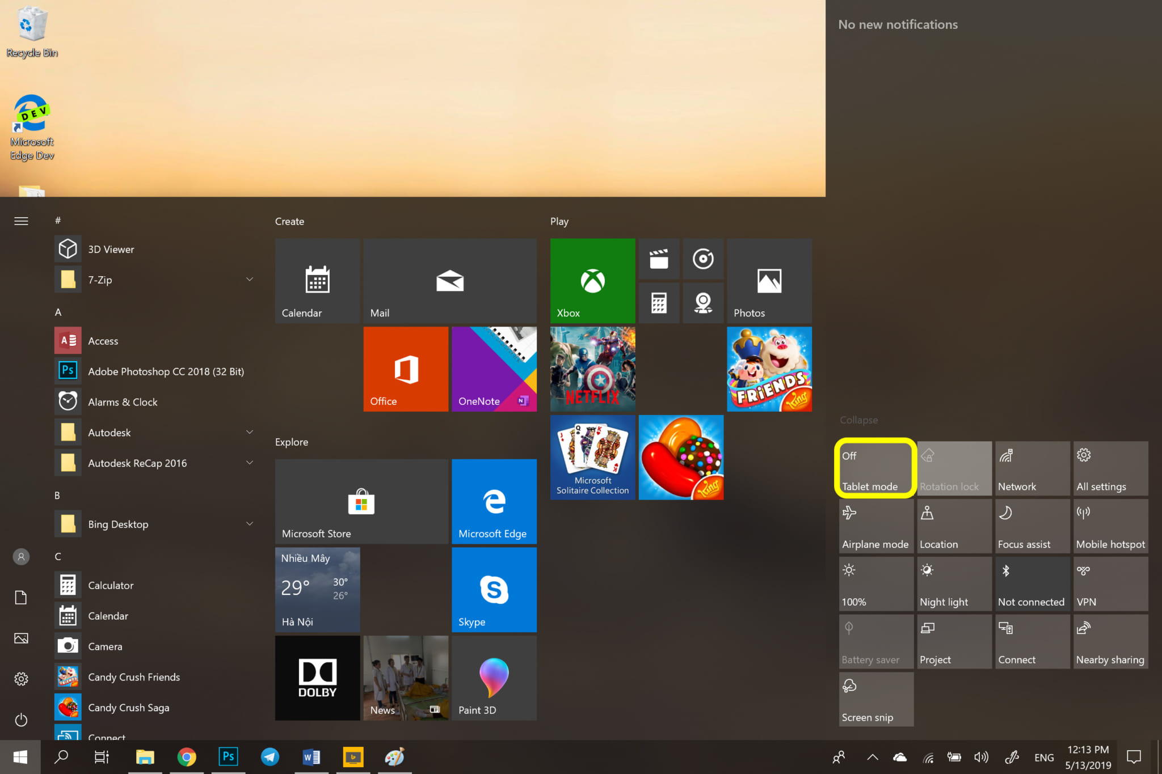The image size is (1162, 774).
Task: Toggle Night light quick action
Action: point(954,584)
